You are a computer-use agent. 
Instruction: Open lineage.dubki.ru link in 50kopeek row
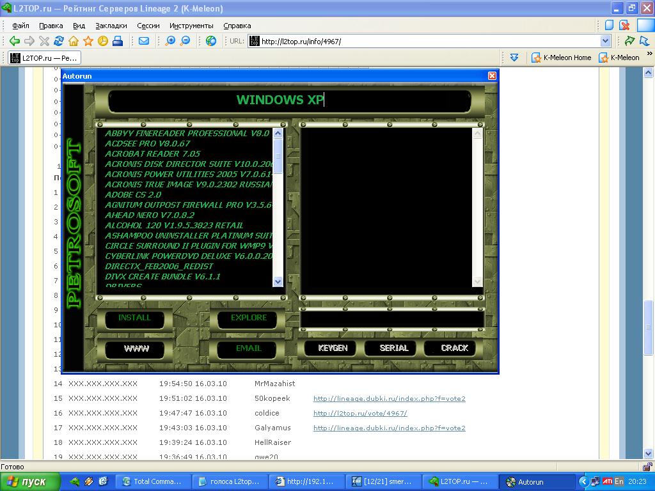pyautogui.click(x=390, y=399)
